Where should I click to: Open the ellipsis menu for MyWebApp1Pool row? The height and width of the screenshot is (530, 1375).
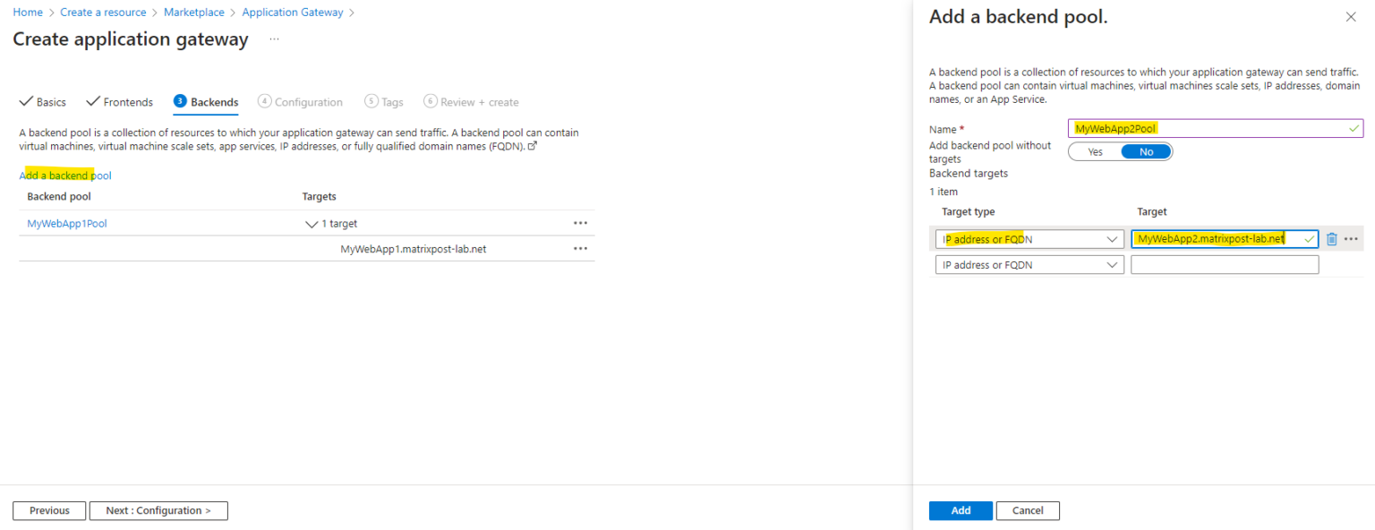coord(580,223)
